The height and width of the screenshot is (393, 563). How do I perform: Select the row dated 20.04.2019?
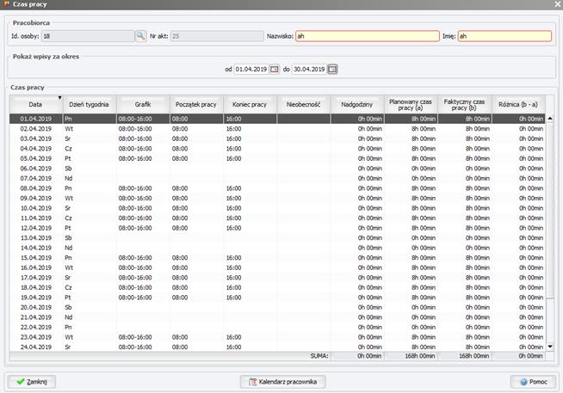click(x=277, y=307)
